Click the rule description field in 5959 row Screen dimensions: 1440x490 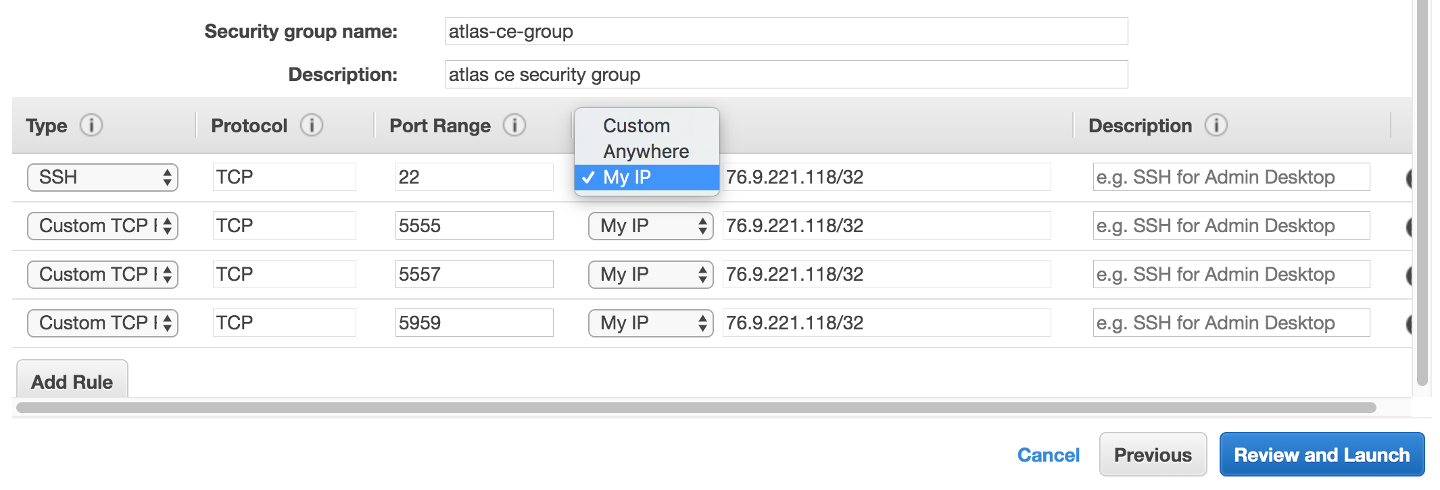(x=1231, y=323)
